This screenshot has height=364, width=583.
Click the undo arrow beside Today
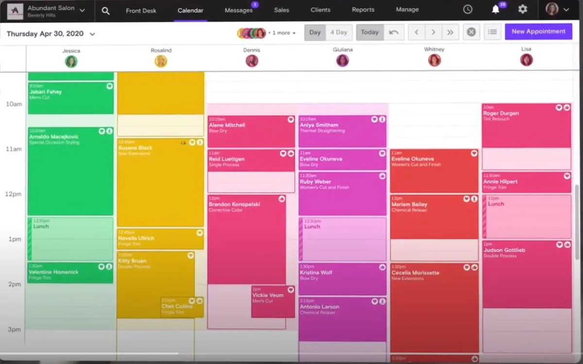[x=394, y=33]
